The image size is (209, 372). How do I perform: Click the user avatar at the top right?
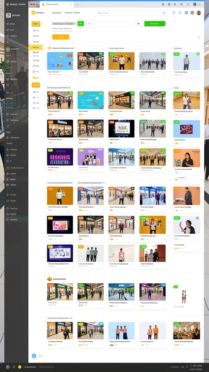198,13
